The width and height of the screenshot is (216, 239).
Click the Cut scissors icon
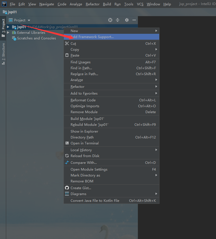point(67,43)
